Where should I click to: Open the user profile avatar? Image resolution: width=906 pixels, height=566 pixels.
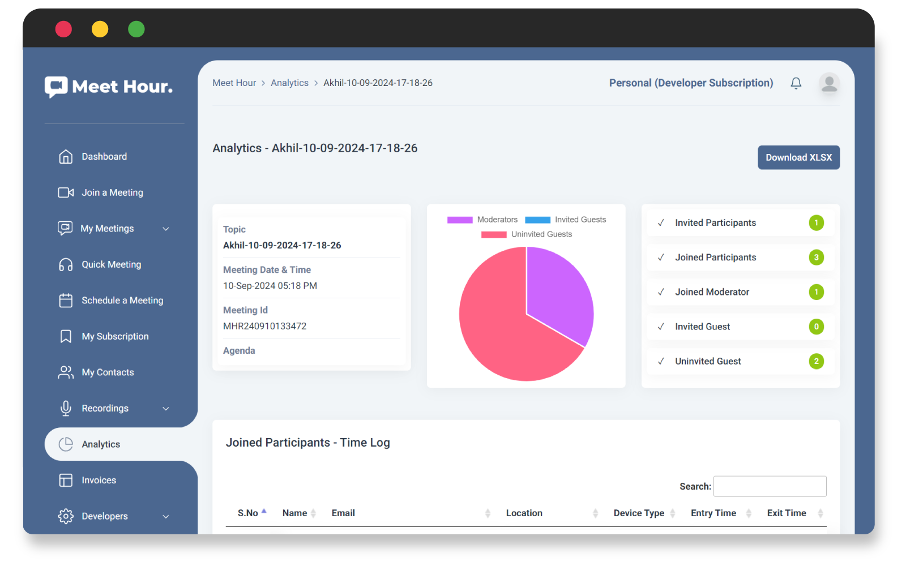828,83
